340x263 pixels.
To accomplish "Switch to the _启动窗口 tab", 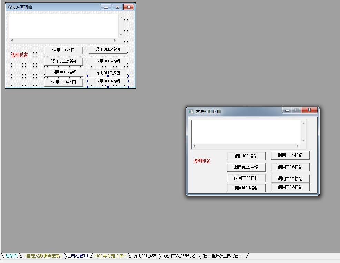I will 79,256.
